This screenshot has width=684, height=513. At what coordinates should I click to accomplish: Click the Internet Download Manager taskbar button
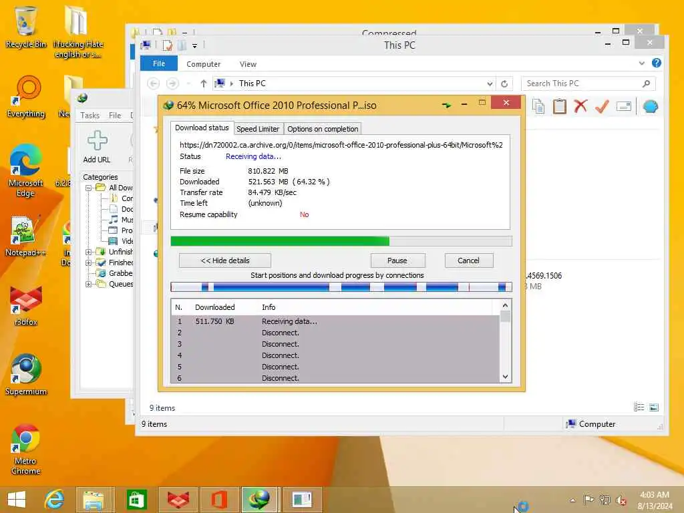[x=259, y=500]
